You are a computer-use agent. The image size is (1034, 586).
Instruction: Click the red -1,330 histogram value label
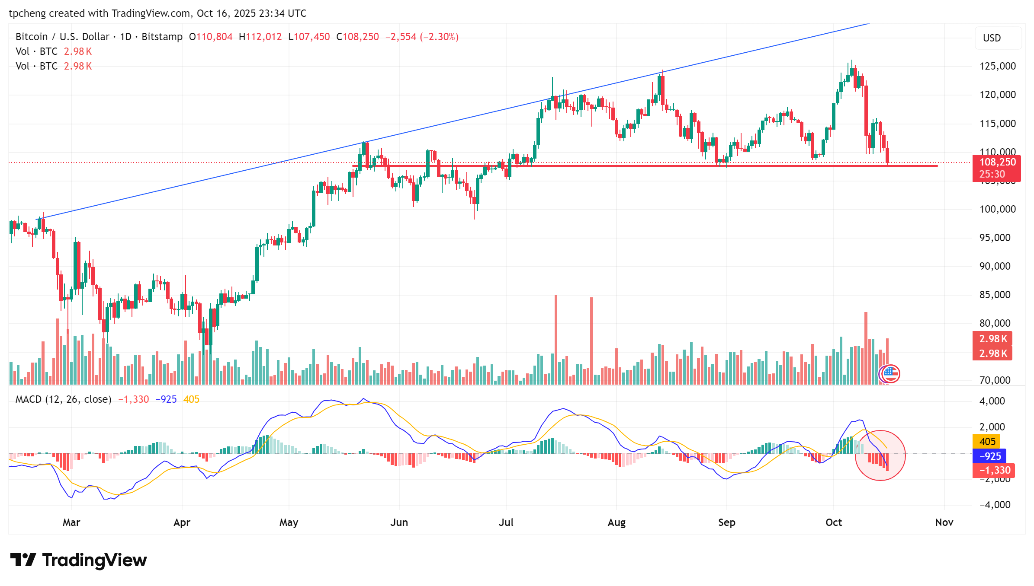click(994, 470)
